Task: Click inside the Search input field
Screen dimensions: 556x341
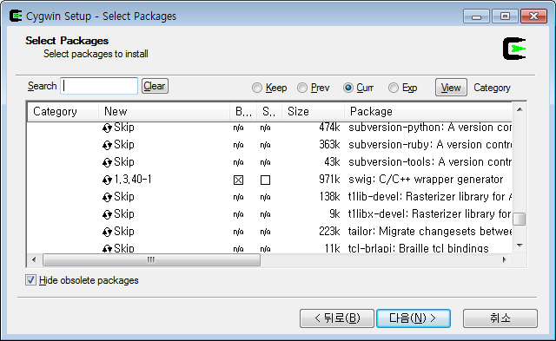Action: point(99,86)
